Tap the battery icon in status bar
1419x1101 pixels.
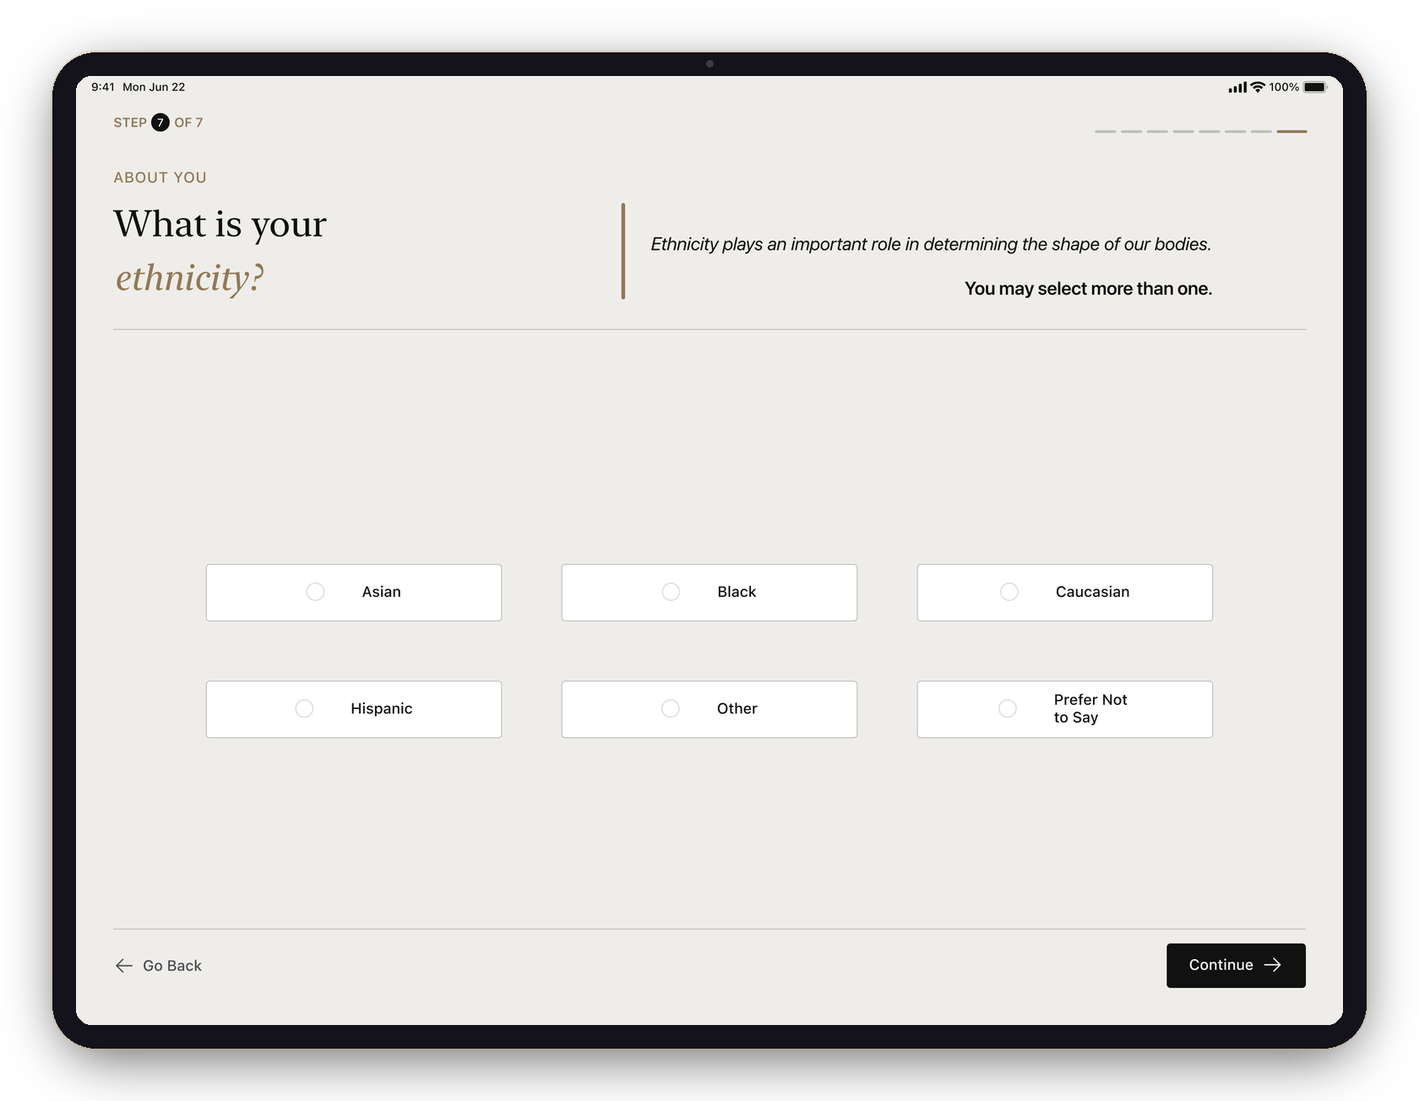click(x=1315, y=87)
